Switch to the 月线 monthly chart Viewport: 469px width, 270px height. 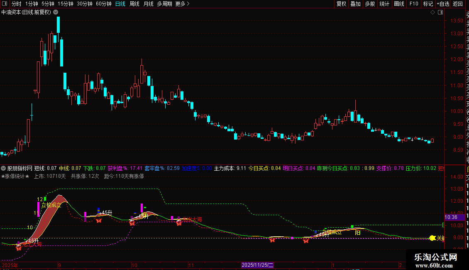148,4
